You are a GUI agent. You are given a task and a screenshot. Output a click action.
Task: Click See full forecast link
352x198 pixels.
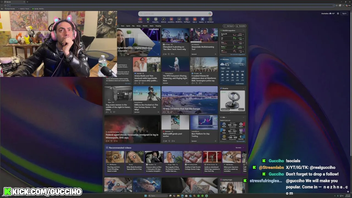click(240, 84)
